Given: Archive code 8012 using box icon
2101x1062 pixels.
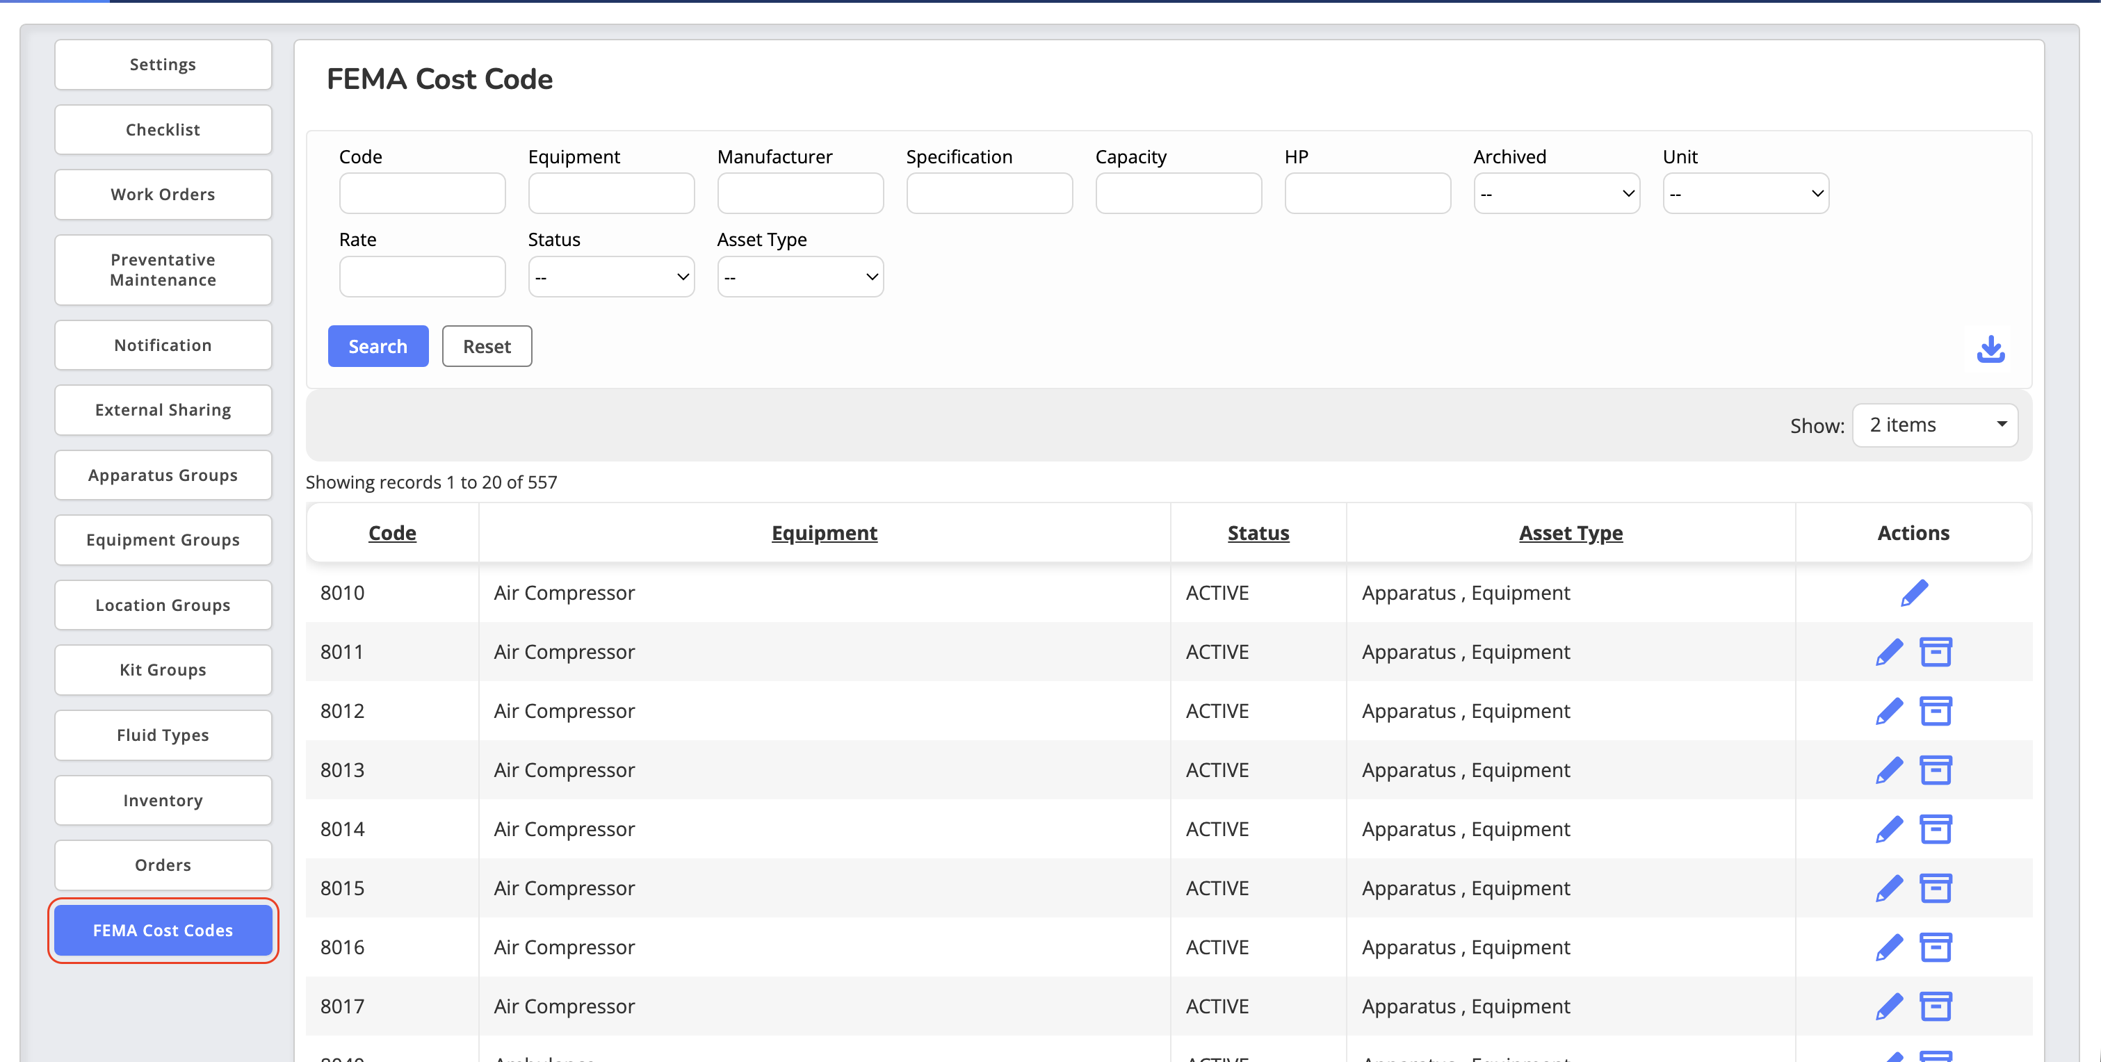Looking at the screenshot, I should coord(1936,711).
